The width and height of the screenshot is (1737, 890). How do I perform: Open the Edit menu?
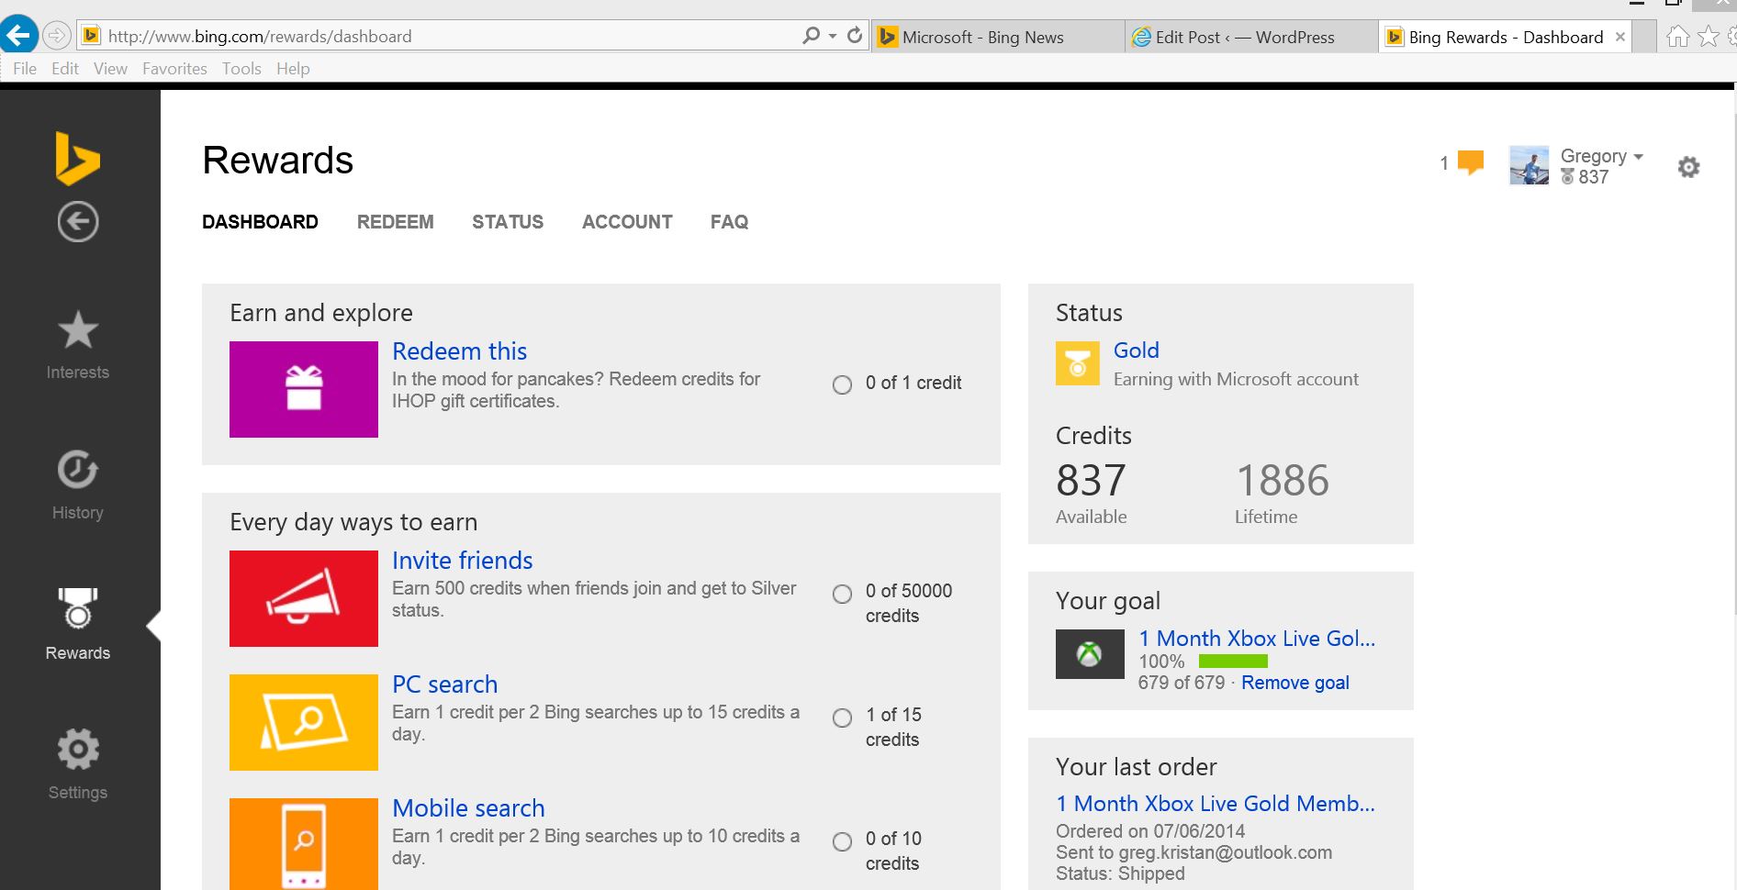(65, 69)
